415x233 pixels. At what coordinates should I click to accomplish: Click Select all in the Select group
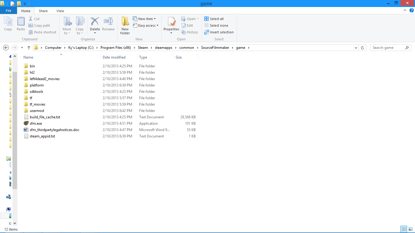[214, 19]
